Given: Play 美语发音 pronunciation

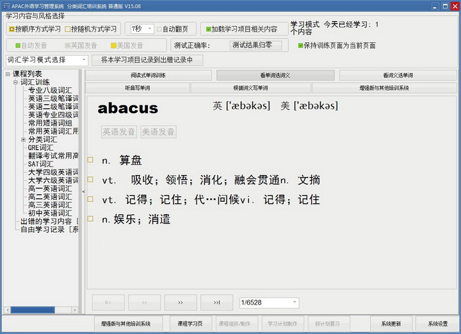Looking at the screenshot, I should pyautogui.click(x=158, y=132).
